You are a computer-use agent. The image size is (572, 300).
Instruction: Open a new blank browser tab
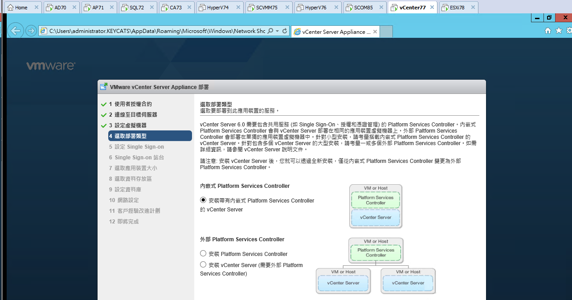pyautogui.click(x=386, y=32)
